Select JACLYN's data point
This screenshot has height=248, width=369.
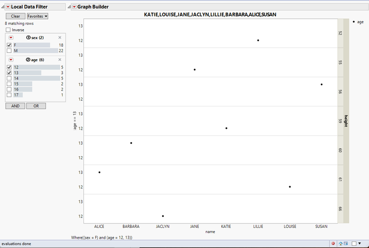coord(163,216)
